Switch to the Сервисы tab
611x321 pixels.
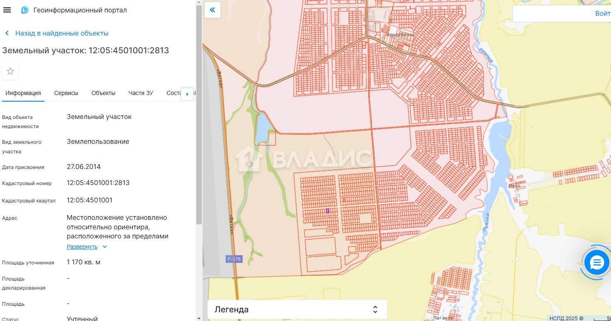click(x=66, y=93)
